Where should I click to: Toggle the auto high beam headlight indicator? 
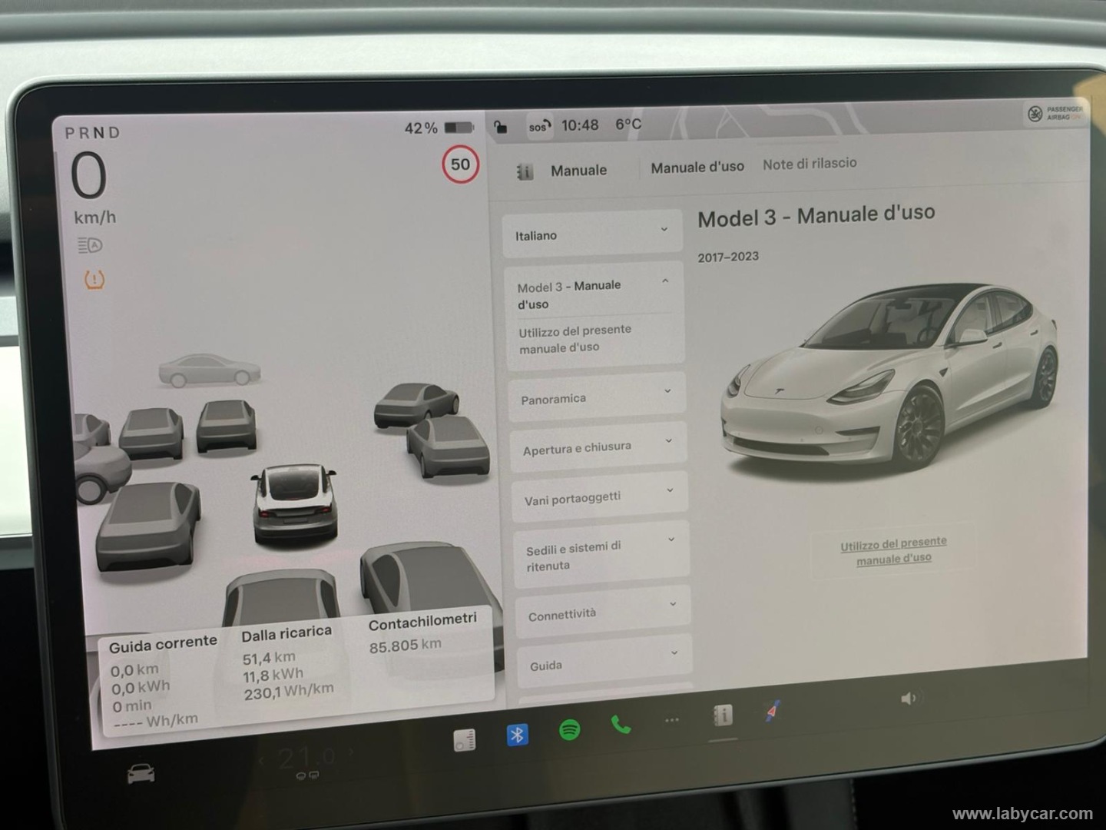pyautogui.click(x=90, y=245)
